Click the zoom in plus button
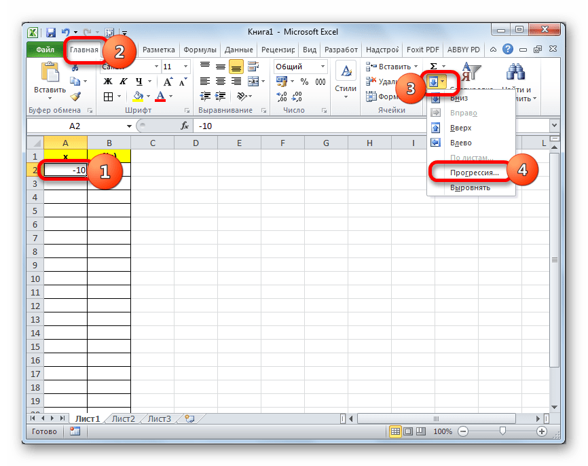588x466 pixels. (x=542, y=431)
